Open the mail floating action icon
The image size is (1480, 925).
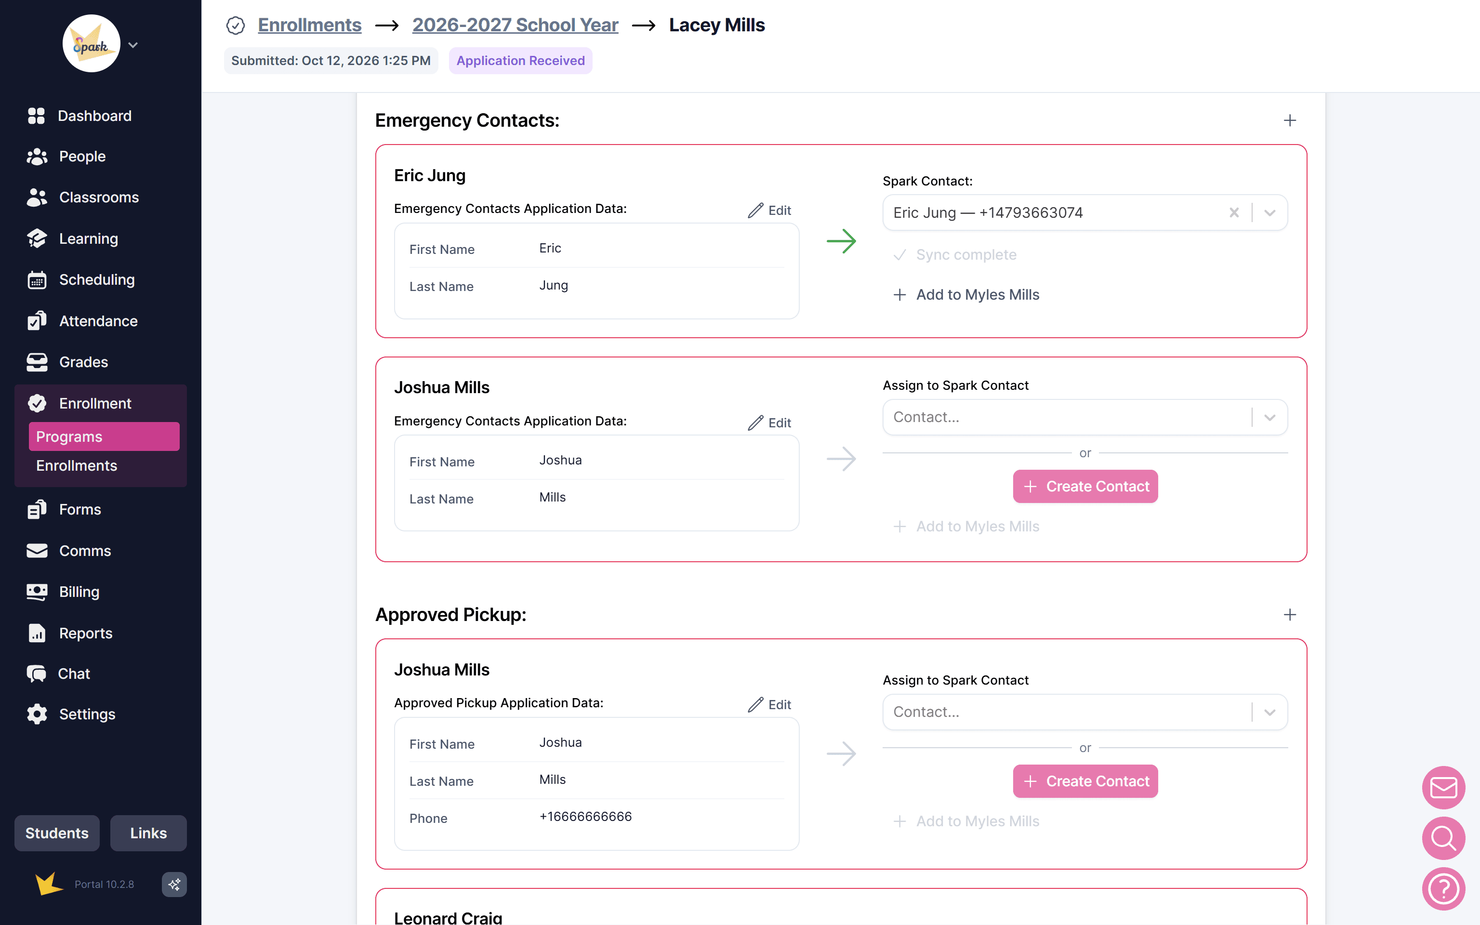coord(1443,788)
